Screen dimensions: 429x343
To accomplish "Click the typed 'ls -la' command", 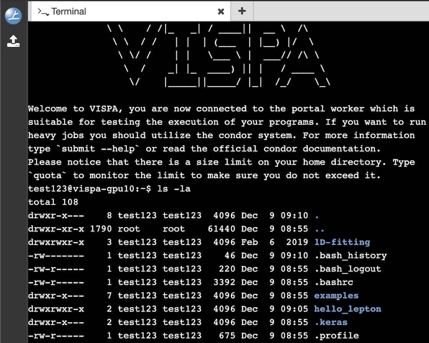I will pos(174,189).
